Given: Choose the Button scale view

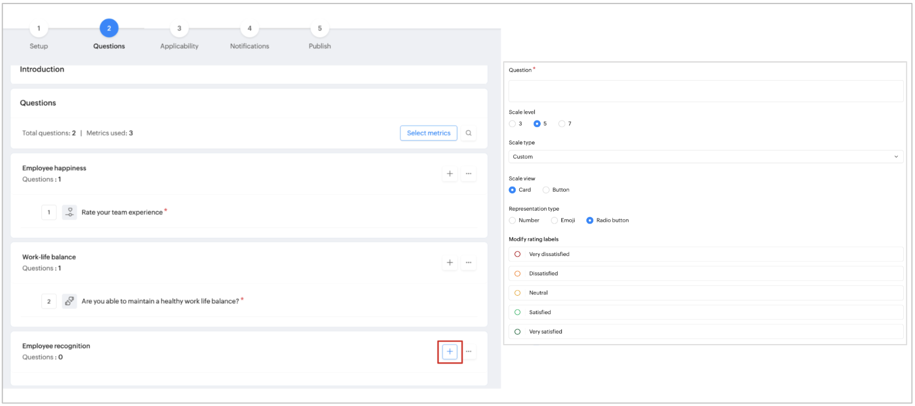Looking at the screenshot, I should 546,190.
